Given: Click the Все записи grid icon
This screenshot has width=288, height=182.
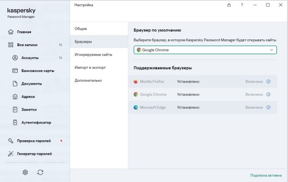Looking at the screenshot, I should coord(11,45).
